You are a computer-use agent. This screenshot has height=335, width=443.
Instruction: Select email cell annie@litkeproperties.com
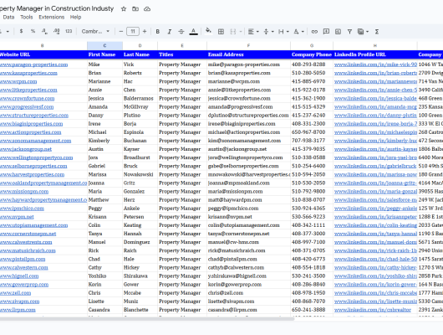pyautogui.click(x=248, y=90)
